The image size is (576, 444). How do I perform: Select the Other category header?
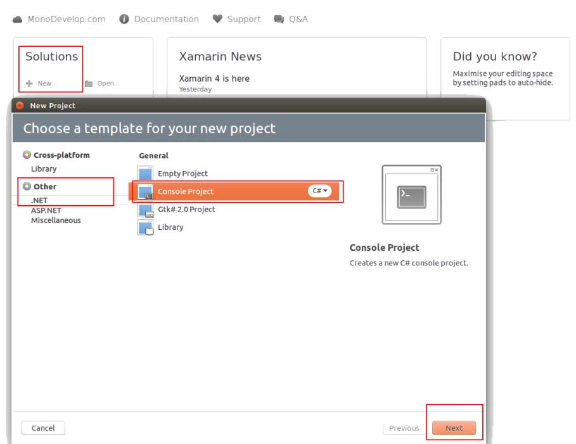(x=45, y=187)
